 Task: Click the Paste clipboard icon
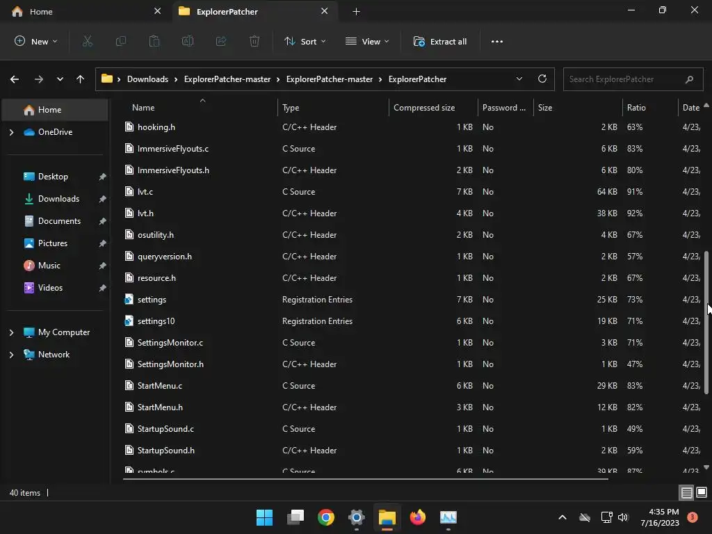(154, 41)
